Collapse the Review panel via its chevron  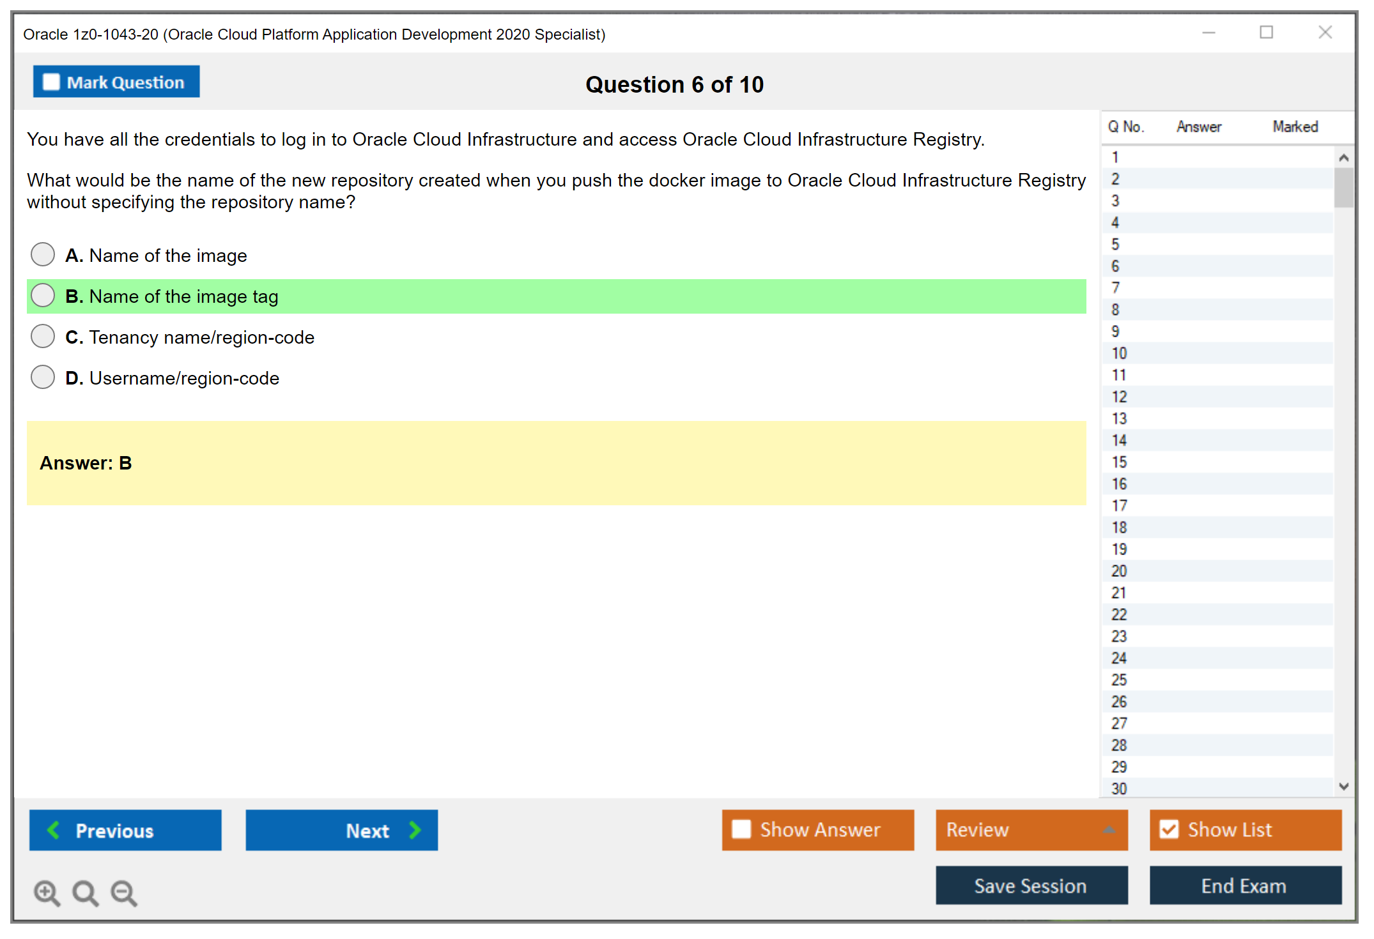[1110, 830]
